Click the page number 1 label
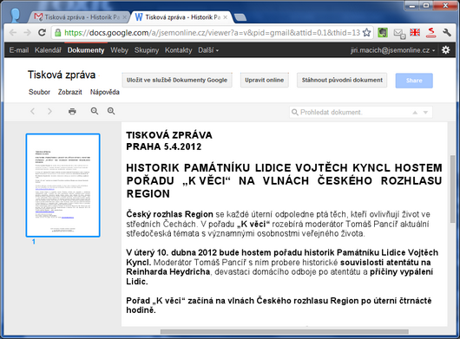 (34, 242)
